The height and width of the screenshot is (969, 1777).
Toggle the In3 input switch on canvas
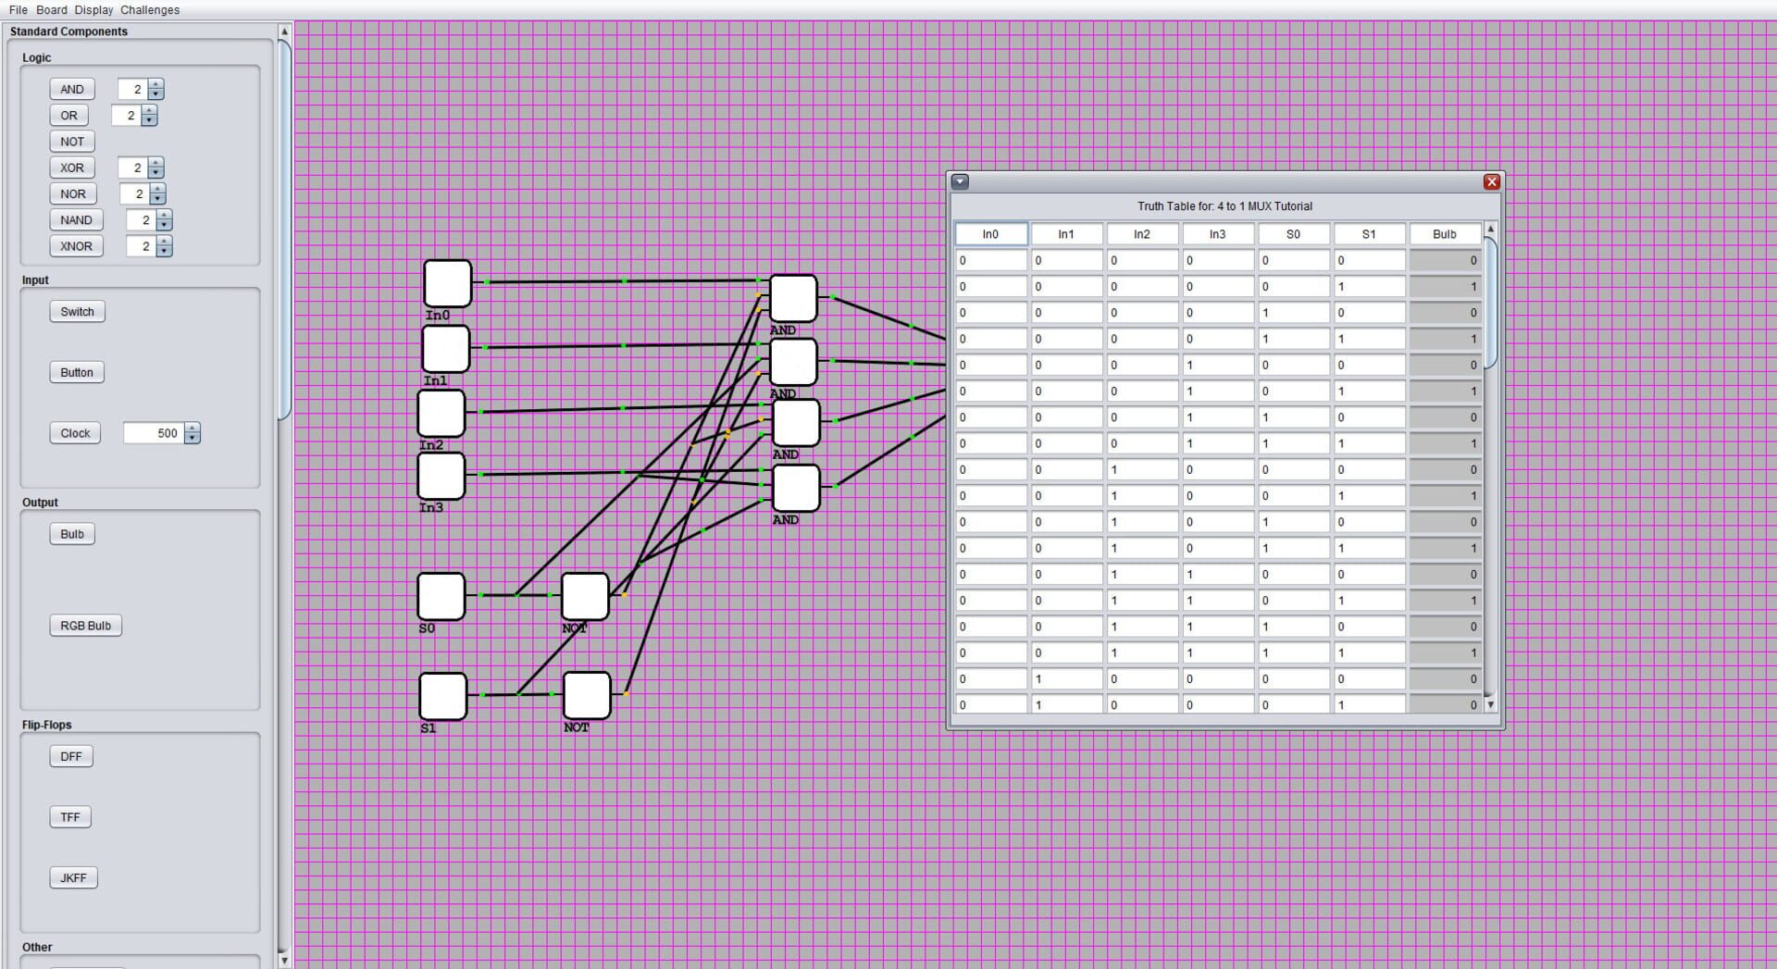[441, 476]
